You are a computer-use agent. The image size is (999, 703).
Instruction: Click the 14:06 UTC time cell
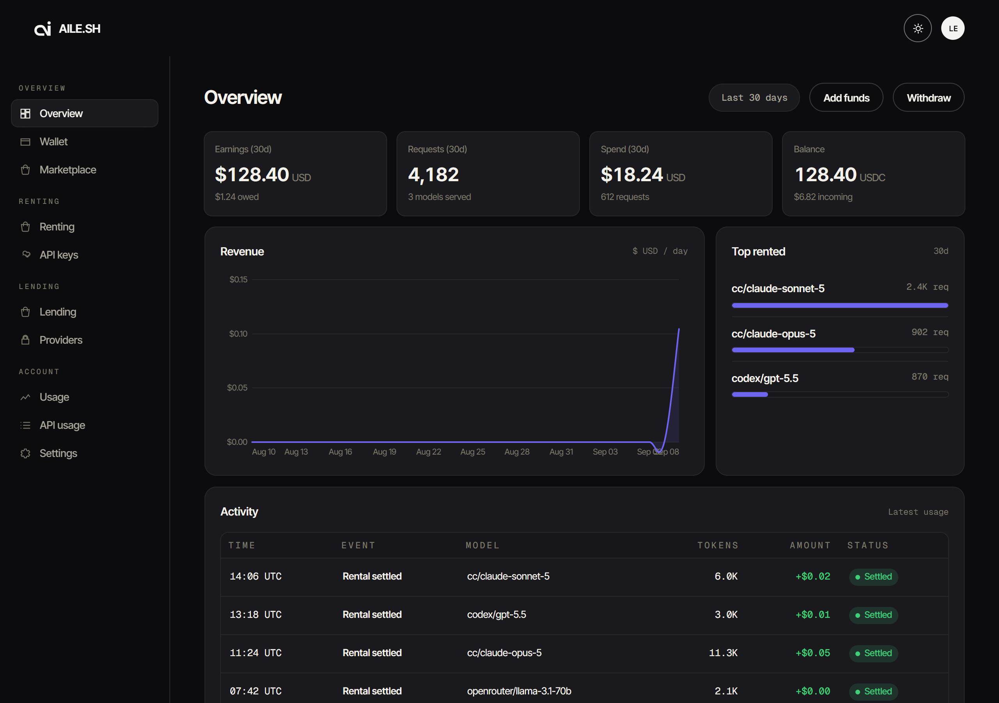pyautogui.click(x=256, y=576)
